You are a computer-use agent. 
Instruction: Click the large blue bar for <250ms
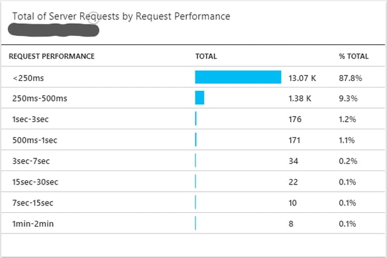(x=238, y=77)
